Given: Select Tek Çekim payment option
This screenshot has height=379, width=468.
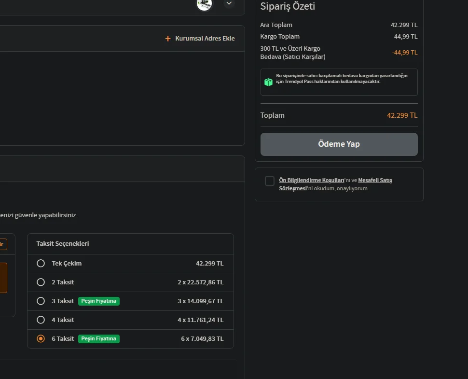Looking at the screenshot, I should coord(41,264).
